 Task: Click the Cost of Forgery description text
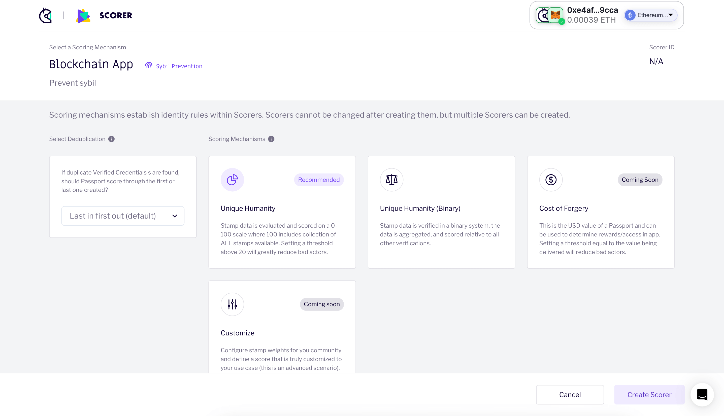(599, 239)
